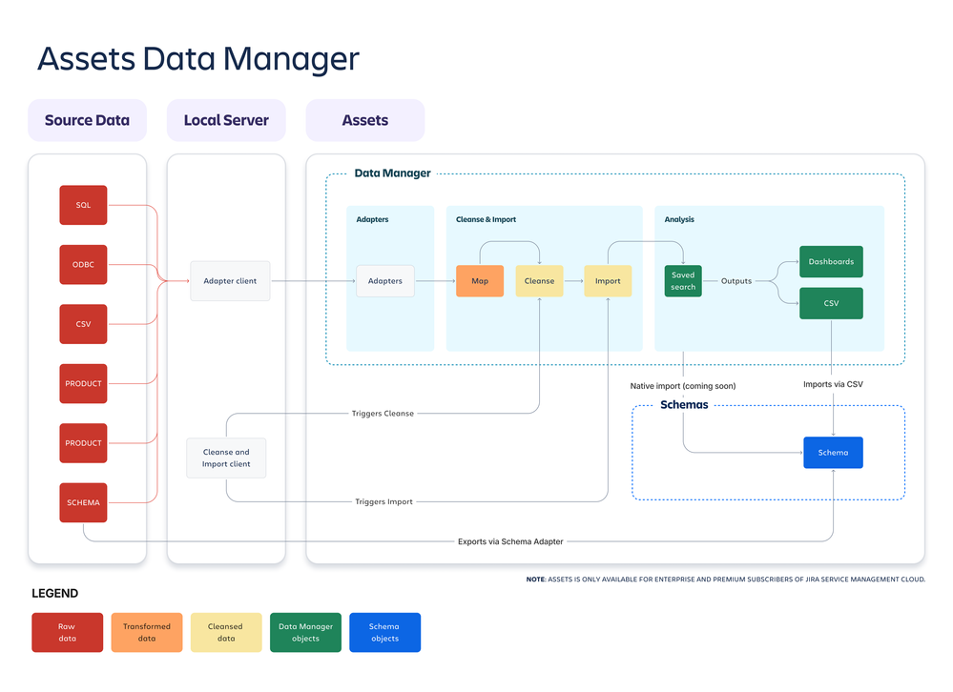Screen dimensions: 953x692
Task: Click the Adapter client button
Action: [229, 280]
